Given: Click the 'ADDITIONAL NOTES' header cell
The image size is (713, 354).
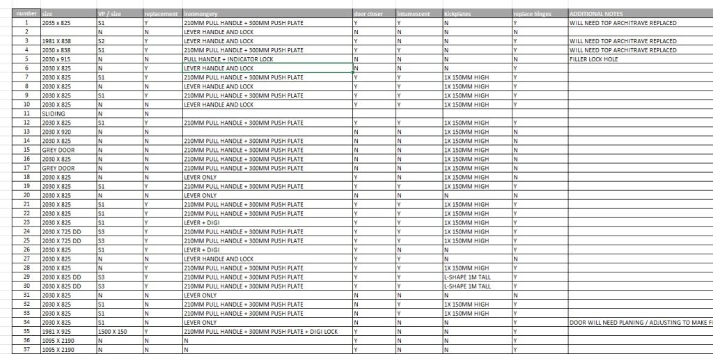Looking at the screenshot, I should pyautogui.click(x=640, y=14).
